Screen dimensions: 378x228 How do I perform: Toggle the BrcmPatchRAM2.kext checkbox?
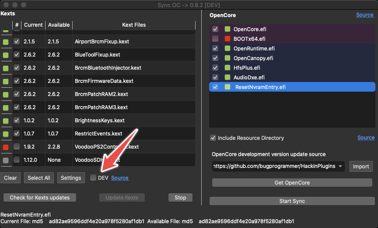point(17,94)
